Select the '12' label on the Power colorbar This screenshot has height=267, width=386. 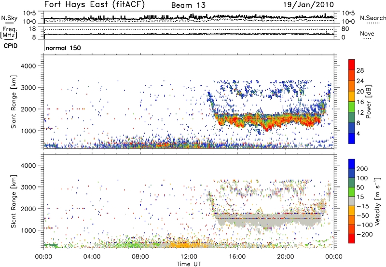(360, 113)
